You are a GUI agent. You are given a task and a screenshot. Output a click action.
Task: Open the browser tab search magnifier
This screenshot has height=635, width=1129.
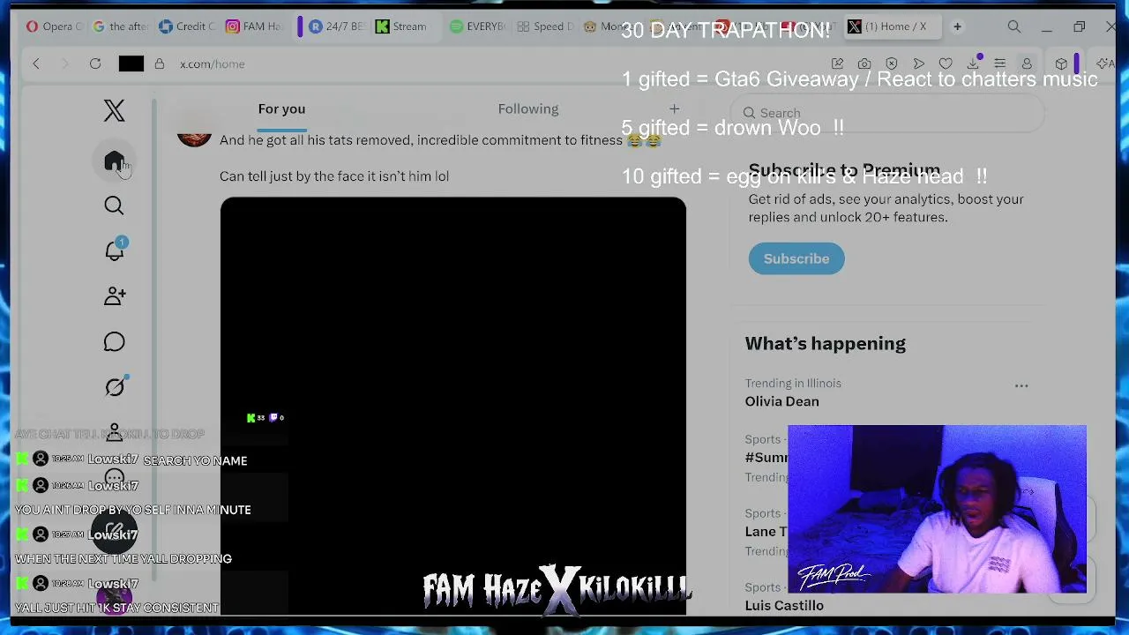click(1014, 26)
